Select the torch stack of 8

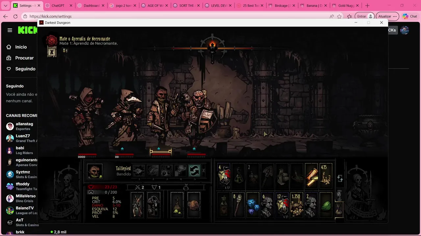(x=238, y=205)
